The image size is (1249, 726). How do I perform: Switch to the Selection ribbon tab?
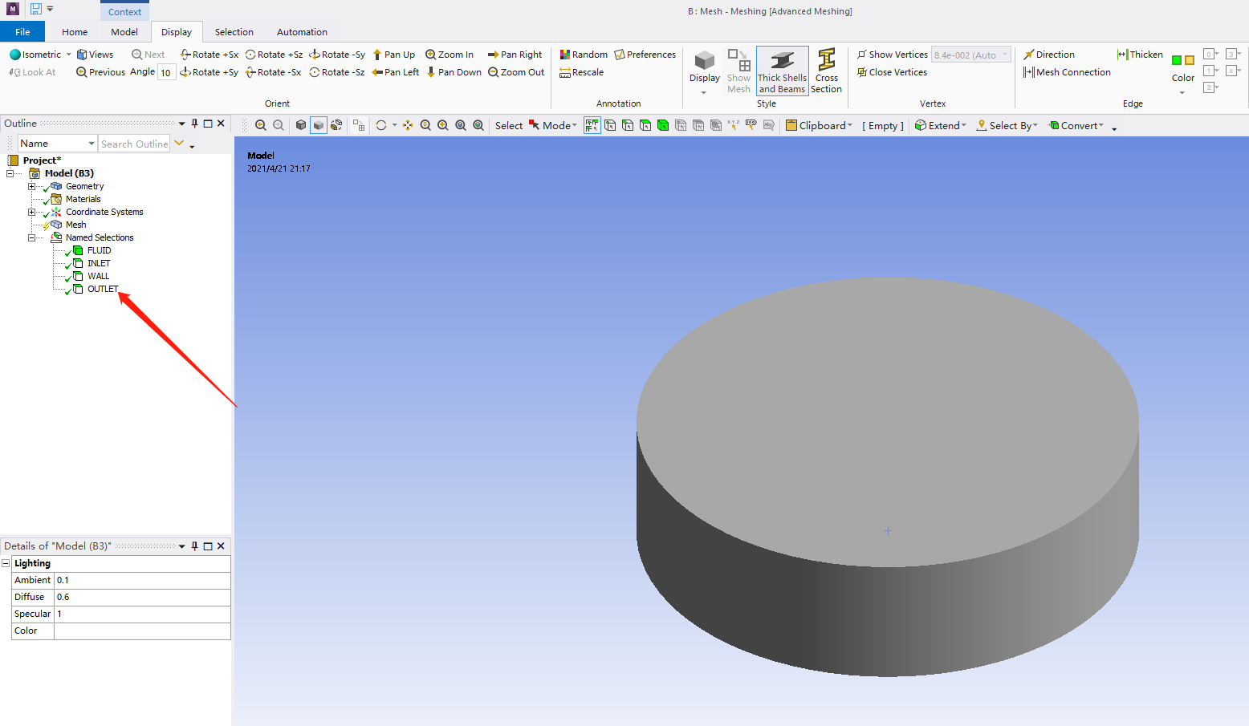(234, 32)
